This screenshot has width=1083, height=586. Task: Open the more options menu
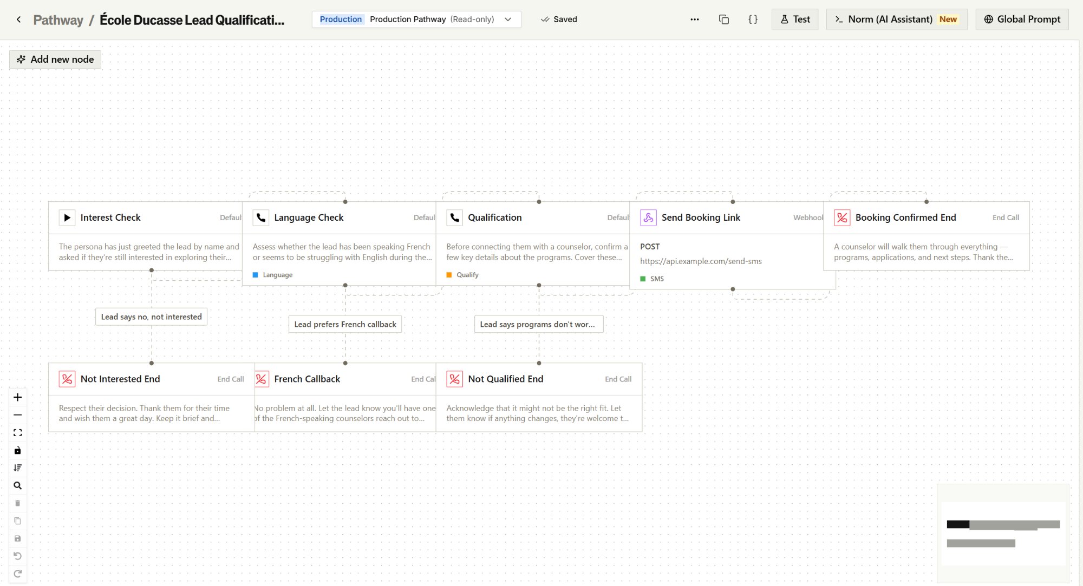(694, 19)
